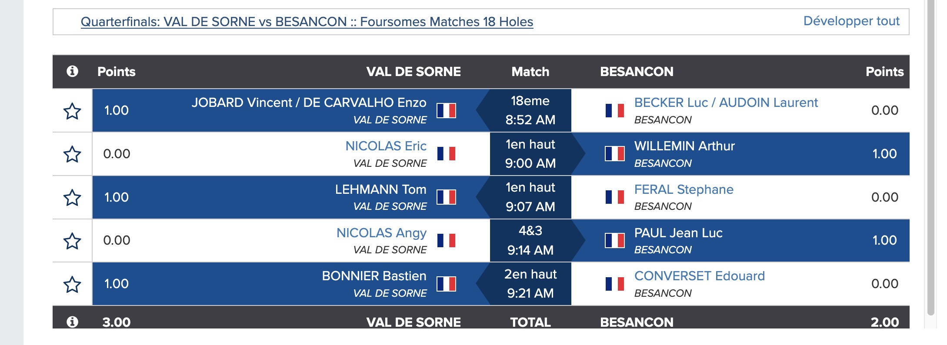Click star icon beside NICOLAS Angy match
947x345 pixels.
pyautogui.click(x=72, y=241)
